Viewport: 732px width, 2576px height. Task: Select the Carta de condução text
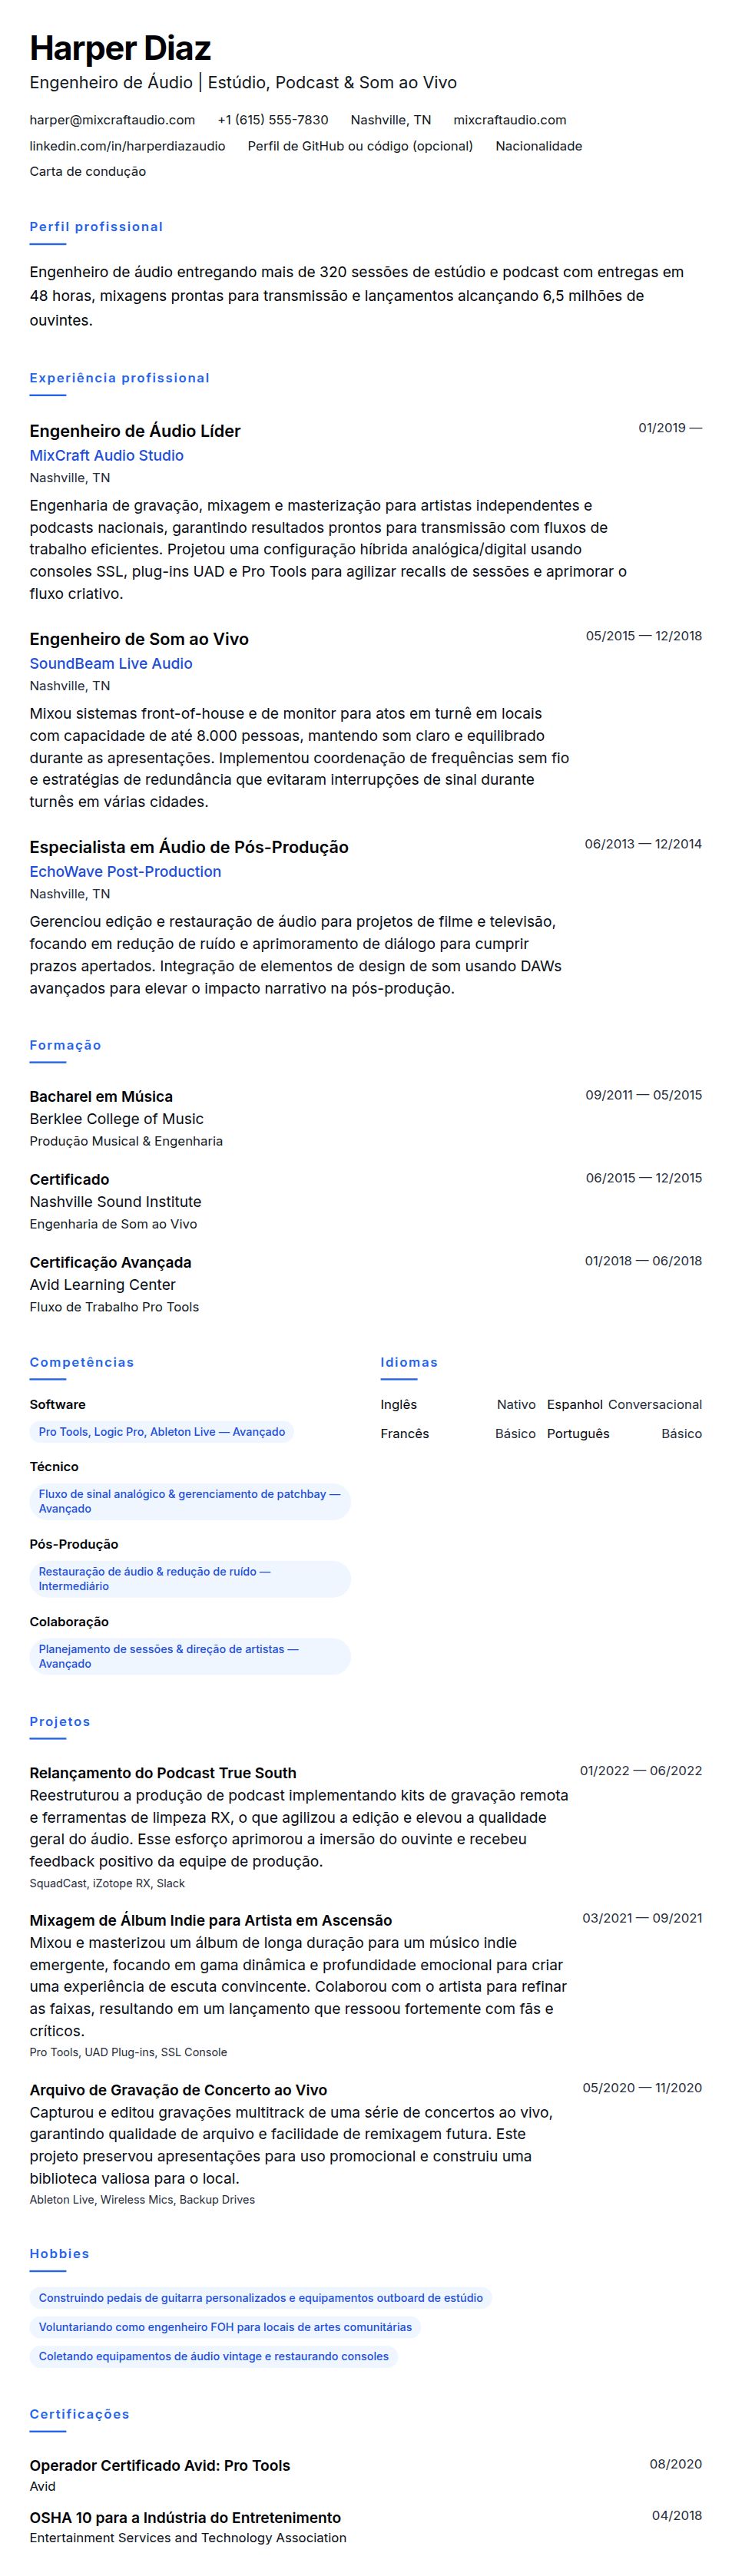pyautogui.click(x=88, y=171)
